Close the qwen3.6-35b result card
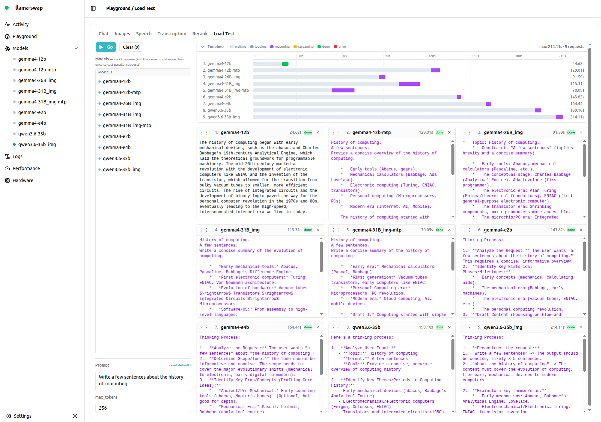This screenshot has width=601, height=422. [449, 327]
